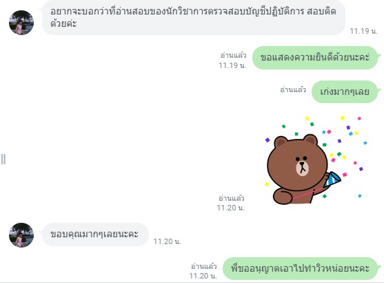
Task: Select the gray bubble ขอบคุณมากๆเลยนะคะ
Action: pos(95,234)
